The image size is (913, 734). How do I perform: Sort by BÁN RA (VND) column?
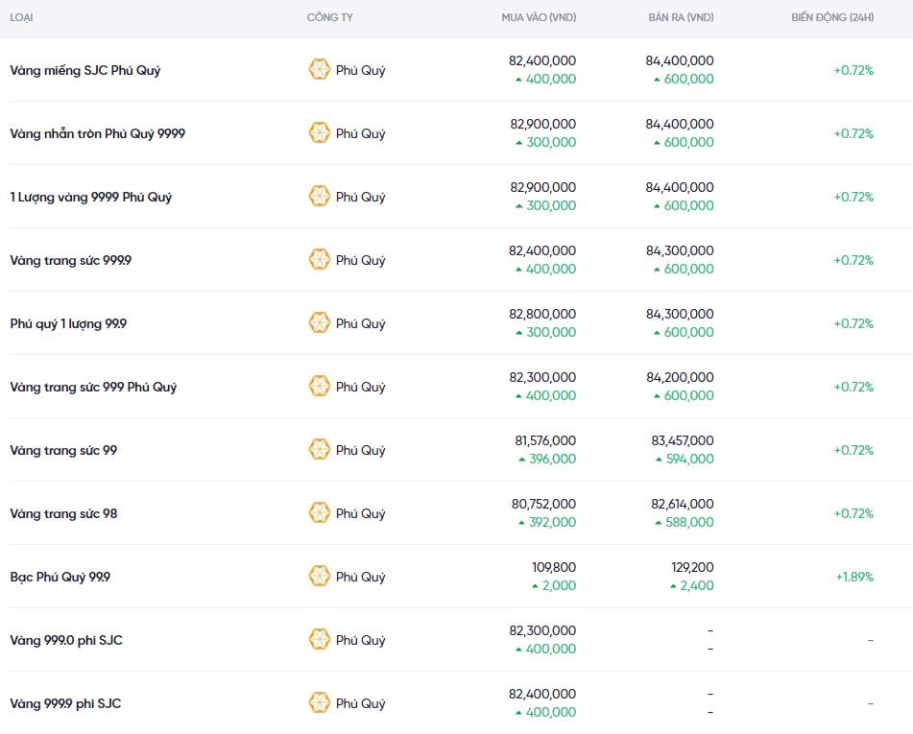(x=681, y=18)
